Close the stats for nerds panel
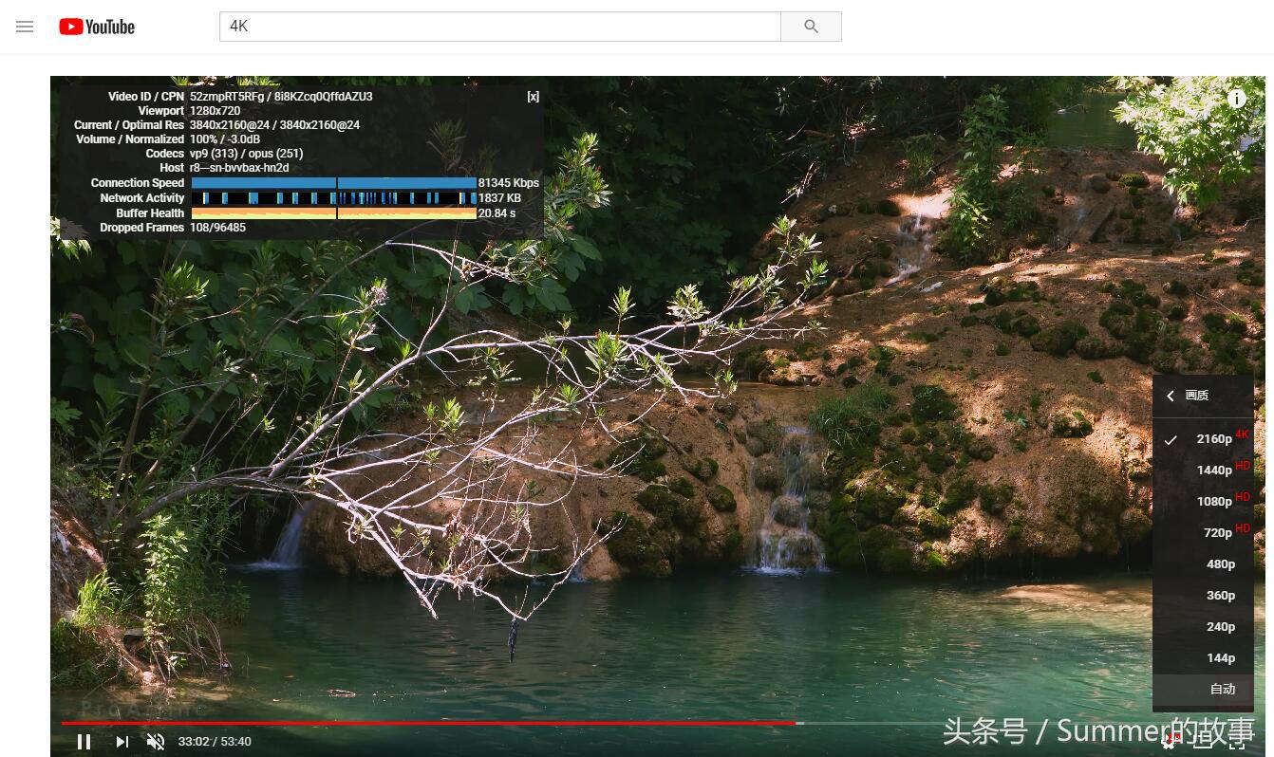Image resolution: width=1274 pixels, height=757 pixels. coord(533,97)
